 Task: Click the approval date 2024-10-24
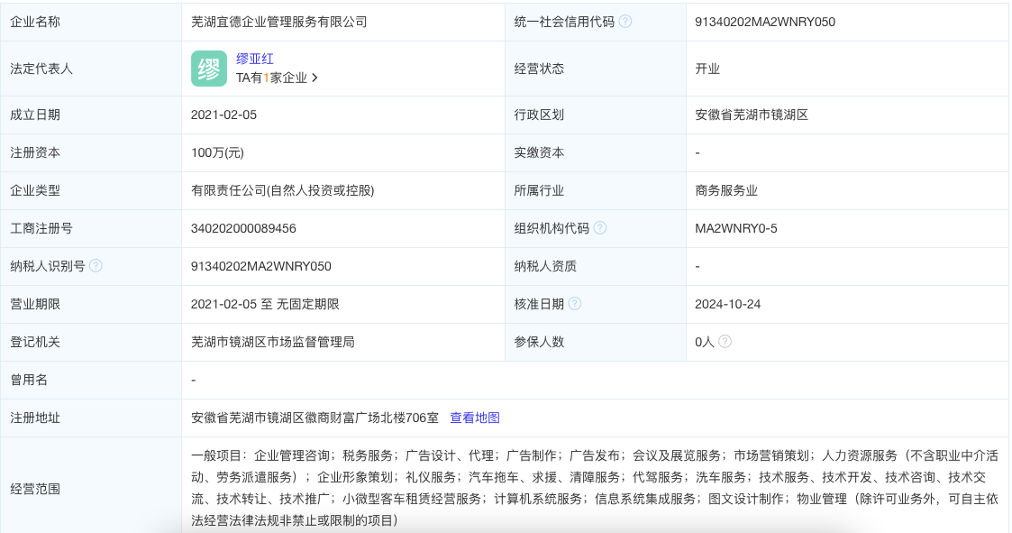727,304
